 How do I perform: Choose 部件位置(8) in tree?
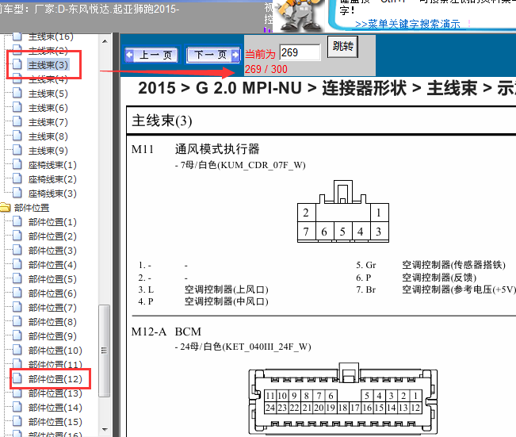pyautogui.click(x=52, y=322)
